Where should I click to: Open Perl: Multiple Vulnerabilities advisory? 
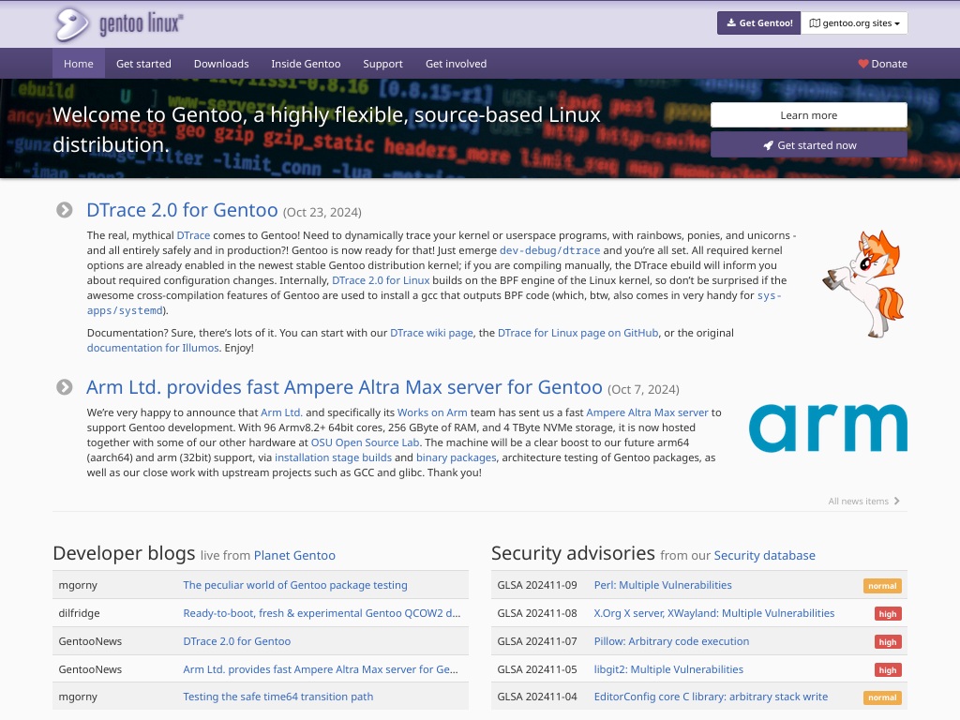(663, 585)
